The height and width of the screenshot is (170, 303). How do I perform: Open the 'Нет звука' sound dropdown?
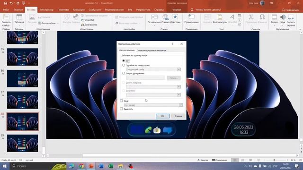click(181, 105)
